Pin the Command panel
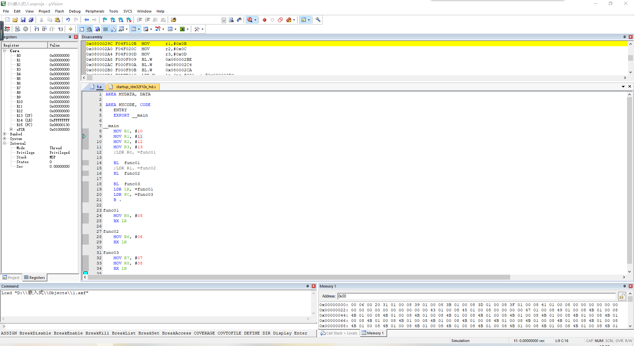Screen dimensions: 634x346 tap(308, 286)
